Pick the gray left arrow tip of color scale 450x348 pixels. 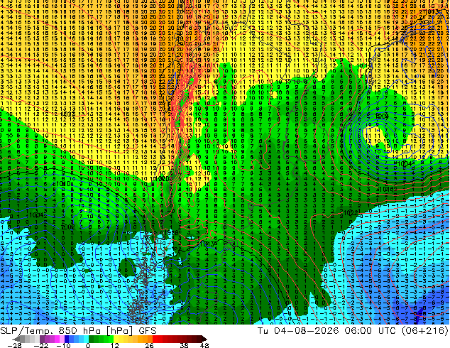tap(16, 339)
